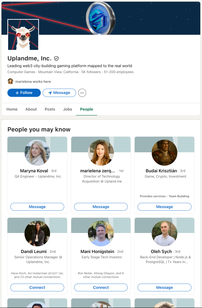Click the 'Leading web3 city-building gaming platform' tagline
This screenshot has width=202, height=308.
[70, 66]
